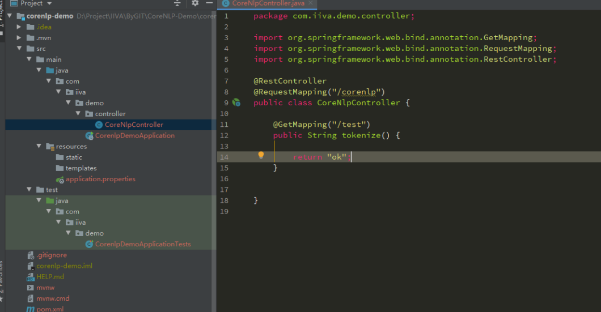This screenshot has height=312, width=601.
Task: Click the CoreNlpController class icon in tree
Action: [99, 125]
